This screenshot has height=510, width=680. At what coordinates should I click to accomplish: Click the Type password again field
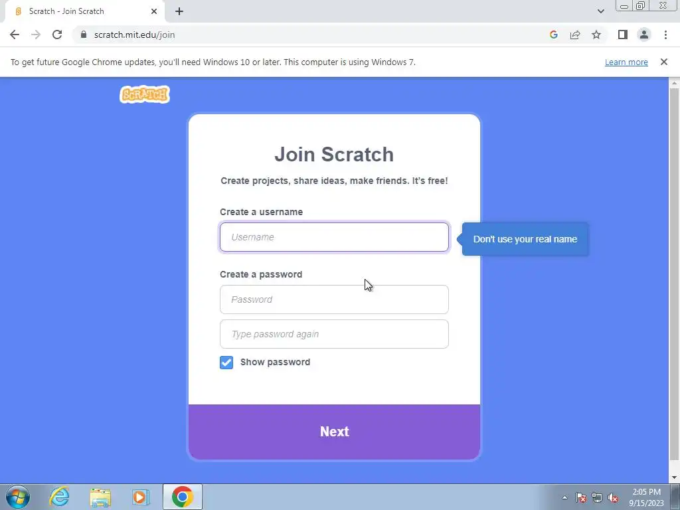(334, 334)
